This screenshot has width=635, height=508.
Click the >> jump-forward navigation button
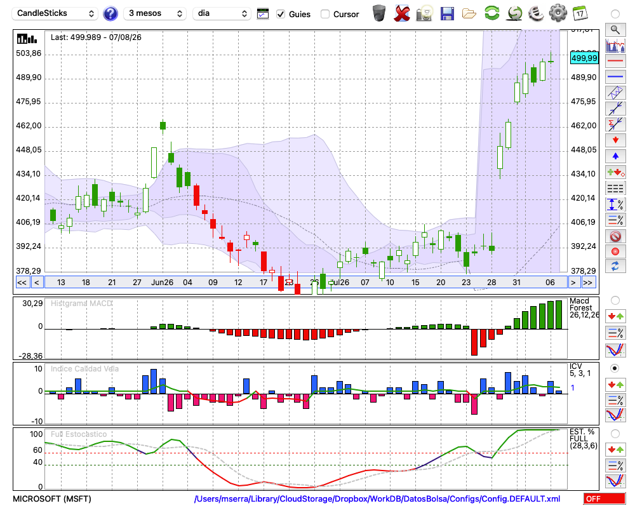587,283
